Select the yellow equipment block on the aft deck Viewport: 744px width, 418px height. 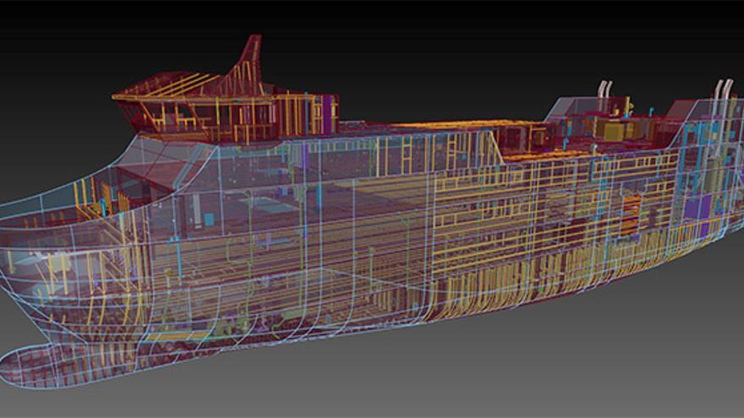[613, 131]
